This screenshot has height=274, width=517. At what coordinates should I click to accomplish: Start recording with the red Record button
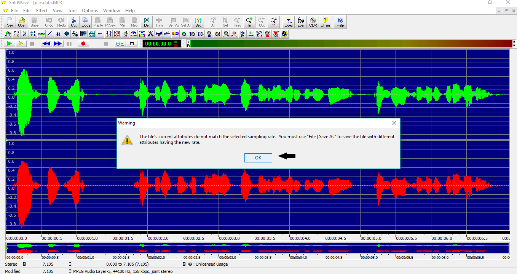click(x=83, y=44)
